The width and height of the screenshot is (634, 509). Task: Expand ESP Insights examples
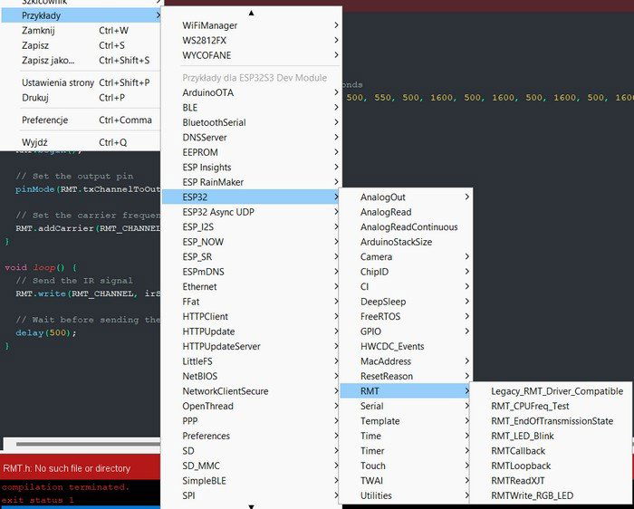click(251, 168)
